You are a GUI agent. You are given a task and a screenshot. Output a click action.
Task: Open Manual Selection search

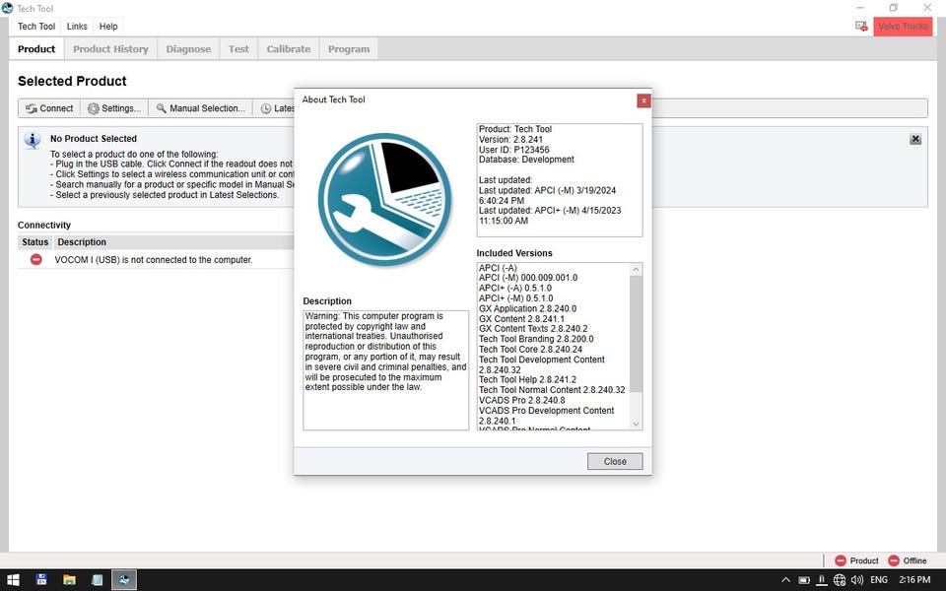(201, 108)
